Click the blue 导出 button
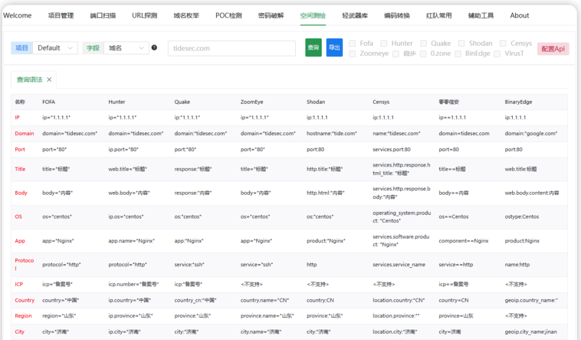Viewport: 581px width, 340px height. point(334,47)
